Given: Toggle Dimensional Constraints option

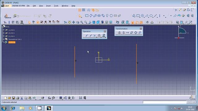Looking at the screenshot, I should click(97, 10).
